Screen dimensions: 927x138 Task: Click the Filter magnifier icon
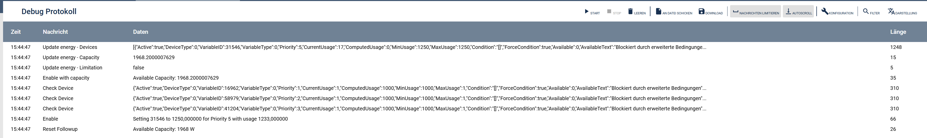[866, 12]
